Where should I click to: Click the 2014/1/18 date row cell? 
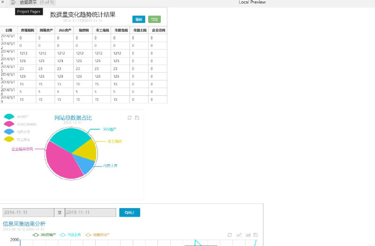pos(8,92)
